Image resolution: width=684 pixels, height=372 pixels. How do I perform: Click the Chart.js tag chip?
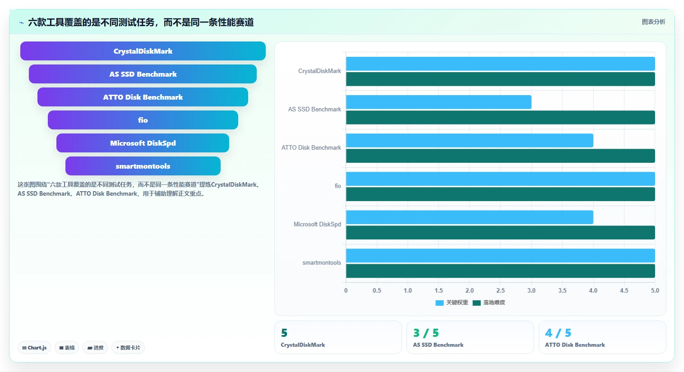click(34, 348)
